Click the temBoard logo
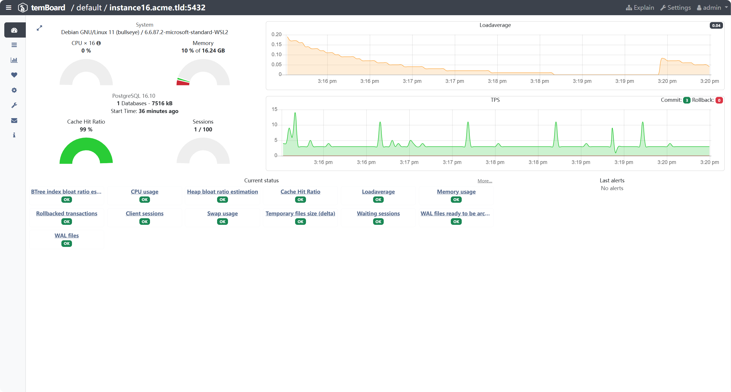The height and width of the screenshot is (392, 731). [42, 7]
